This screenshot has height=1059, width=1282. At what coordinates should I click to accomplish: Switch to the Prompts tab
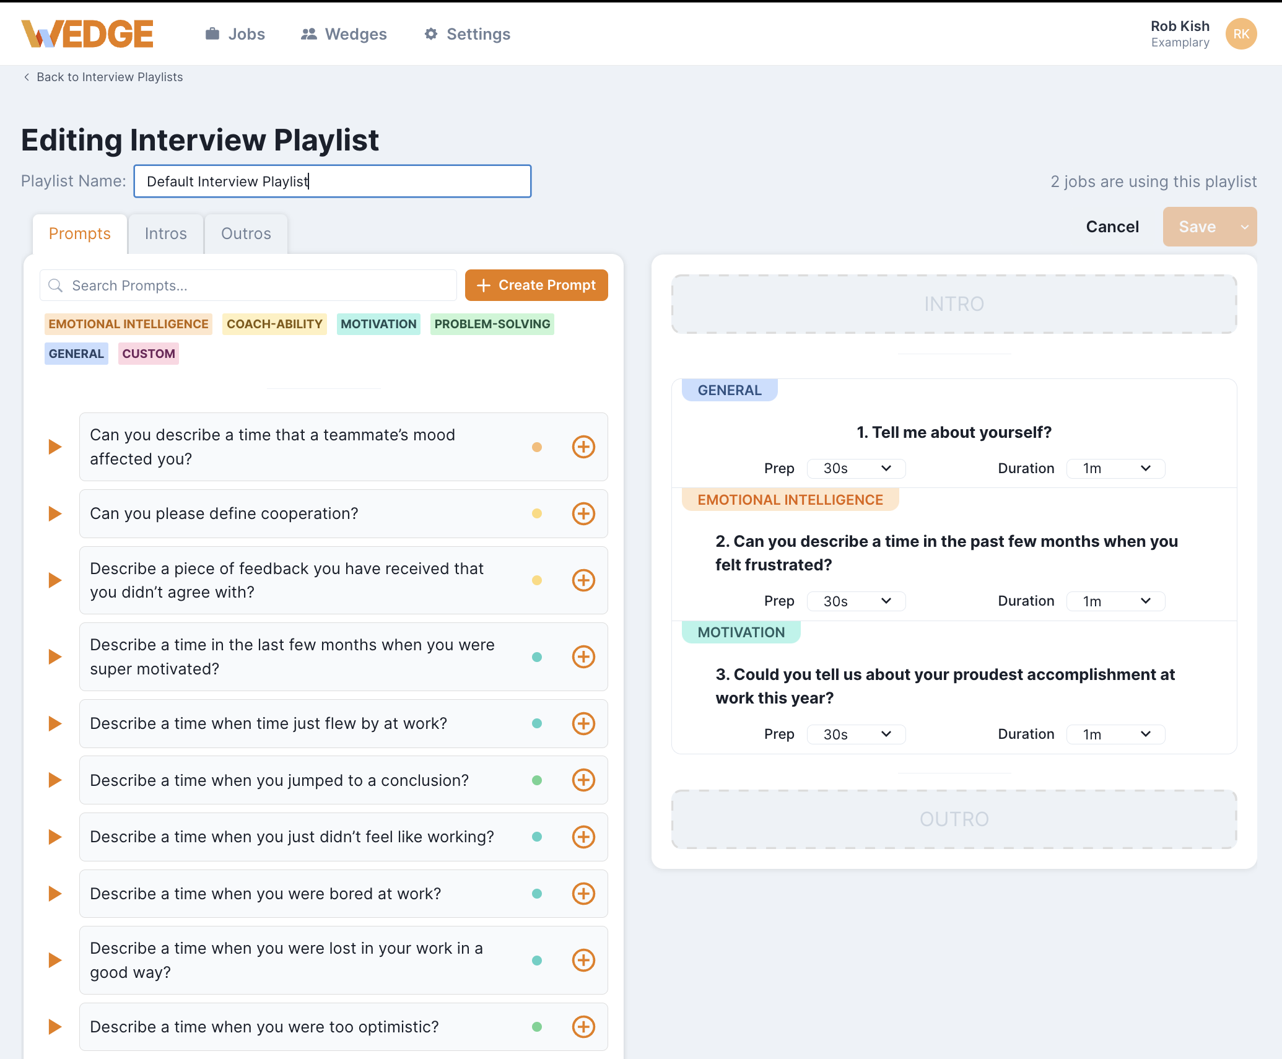[80, 233]
